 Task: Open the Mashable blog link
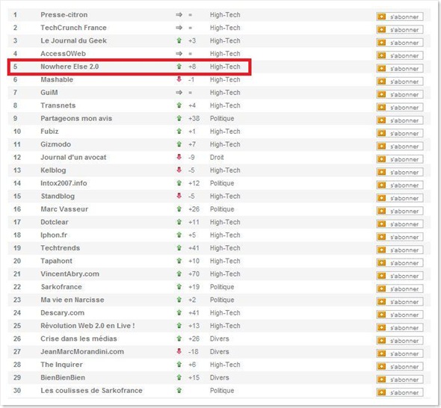click(x=57, y=79)
